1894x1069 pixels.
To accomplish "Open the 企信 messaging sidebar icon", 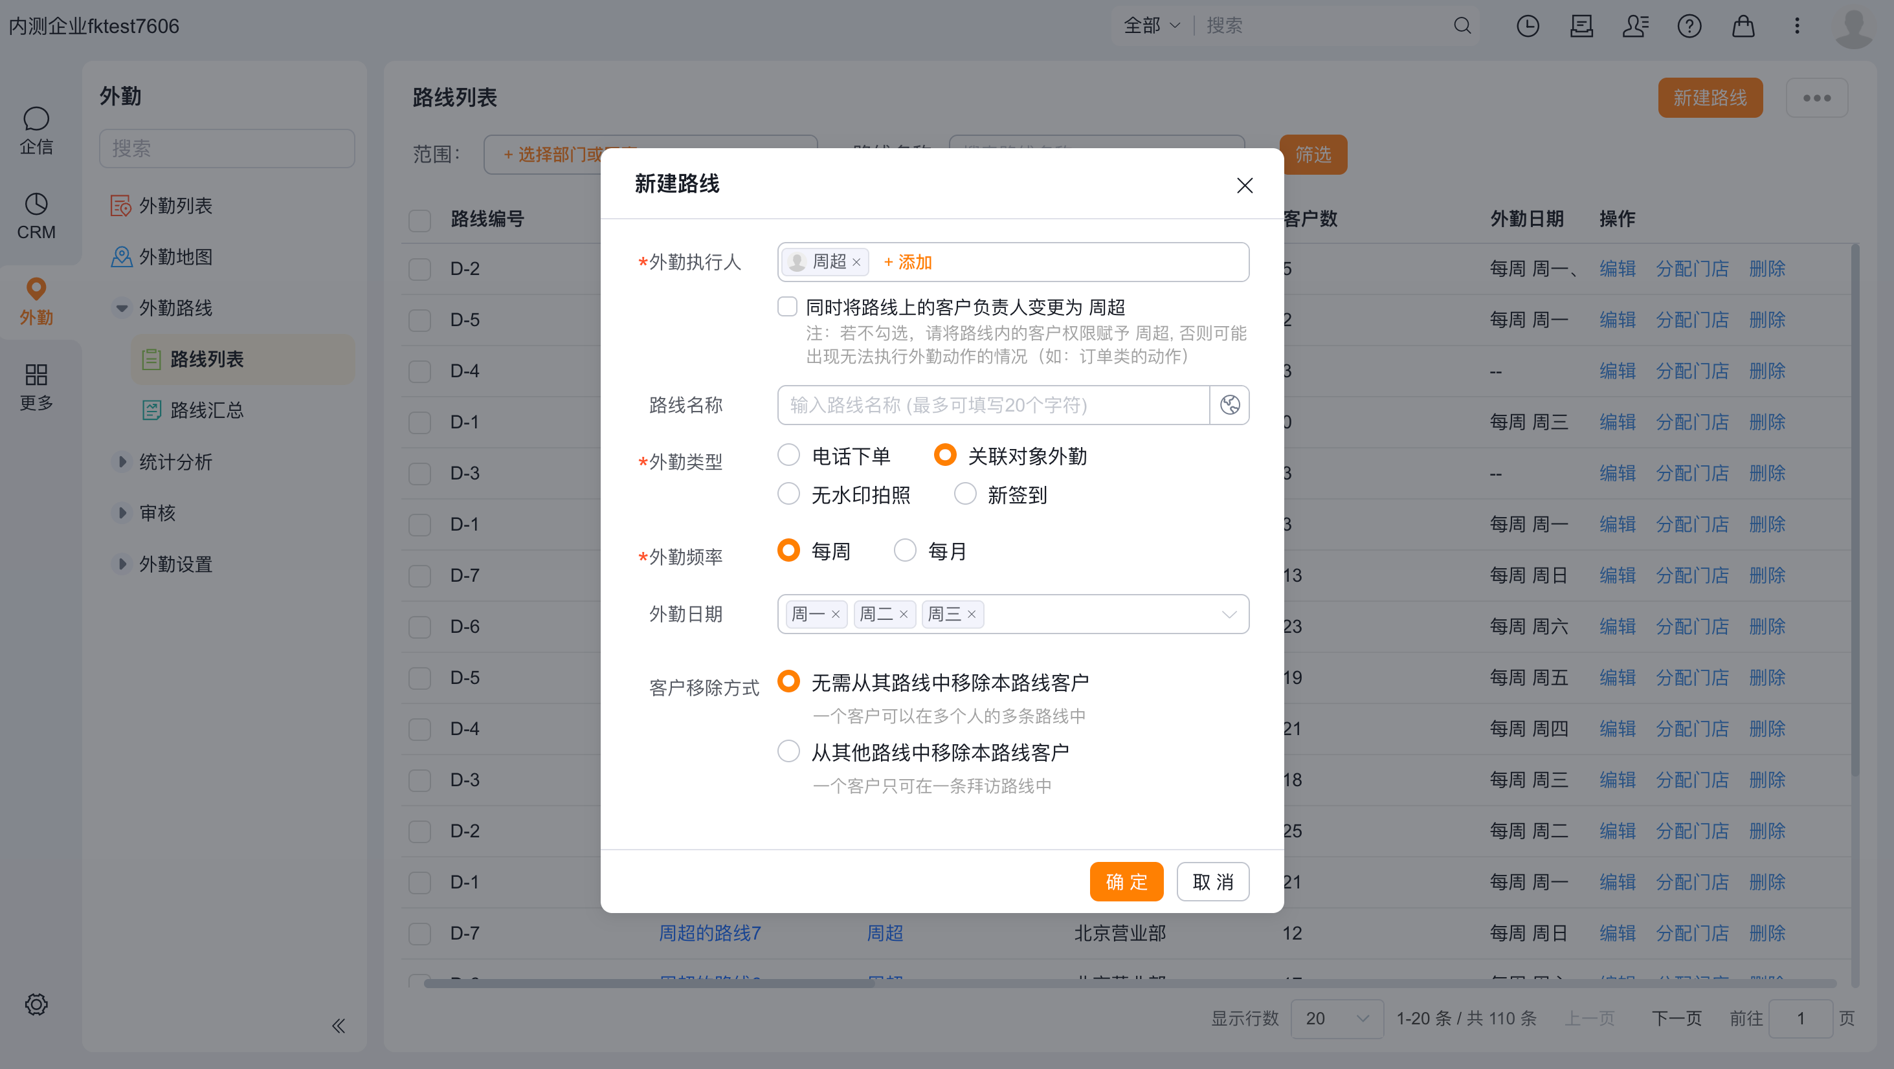I will (x=36, y=130).
